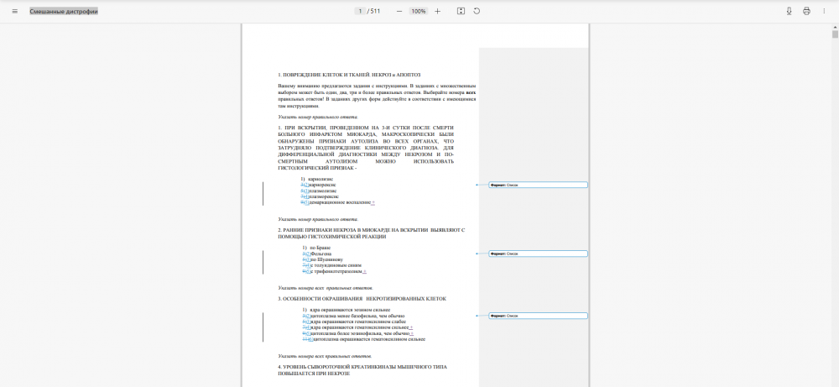Rotate the document with the rotate icon
This screenshot has width=839, height=387.
477,11
